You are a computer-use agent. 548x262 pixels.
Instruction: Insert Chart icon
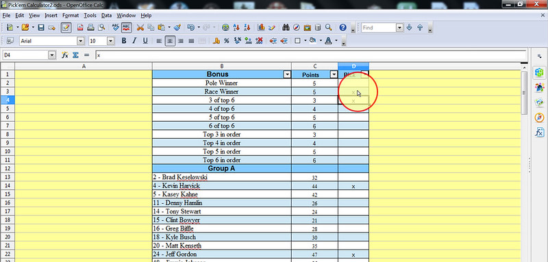261,27
